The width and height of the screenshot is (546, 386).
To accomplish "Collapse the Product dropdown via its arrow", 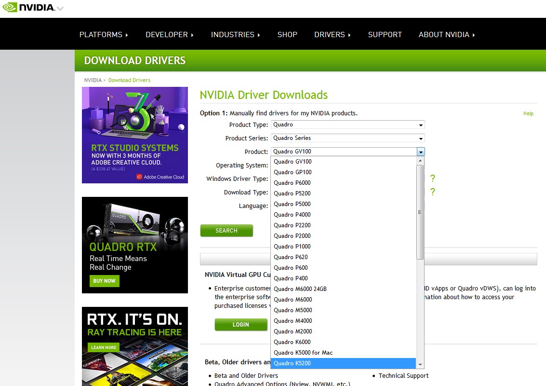I will 421,152.
